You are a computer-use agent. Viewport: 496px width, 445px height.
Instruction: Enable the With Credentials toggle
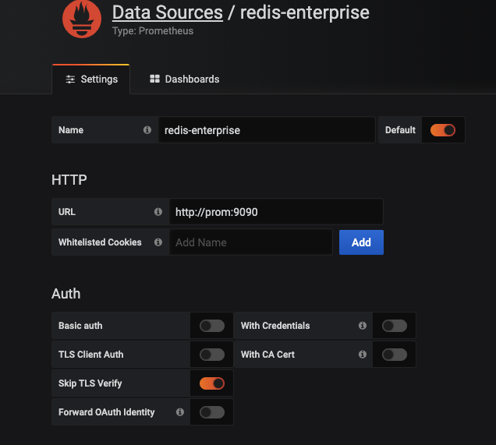[395, 326]
